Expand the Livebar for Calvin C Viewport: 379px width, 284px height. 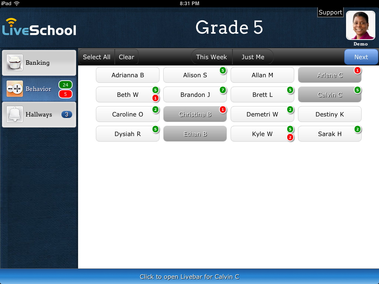tap(189, 277)
